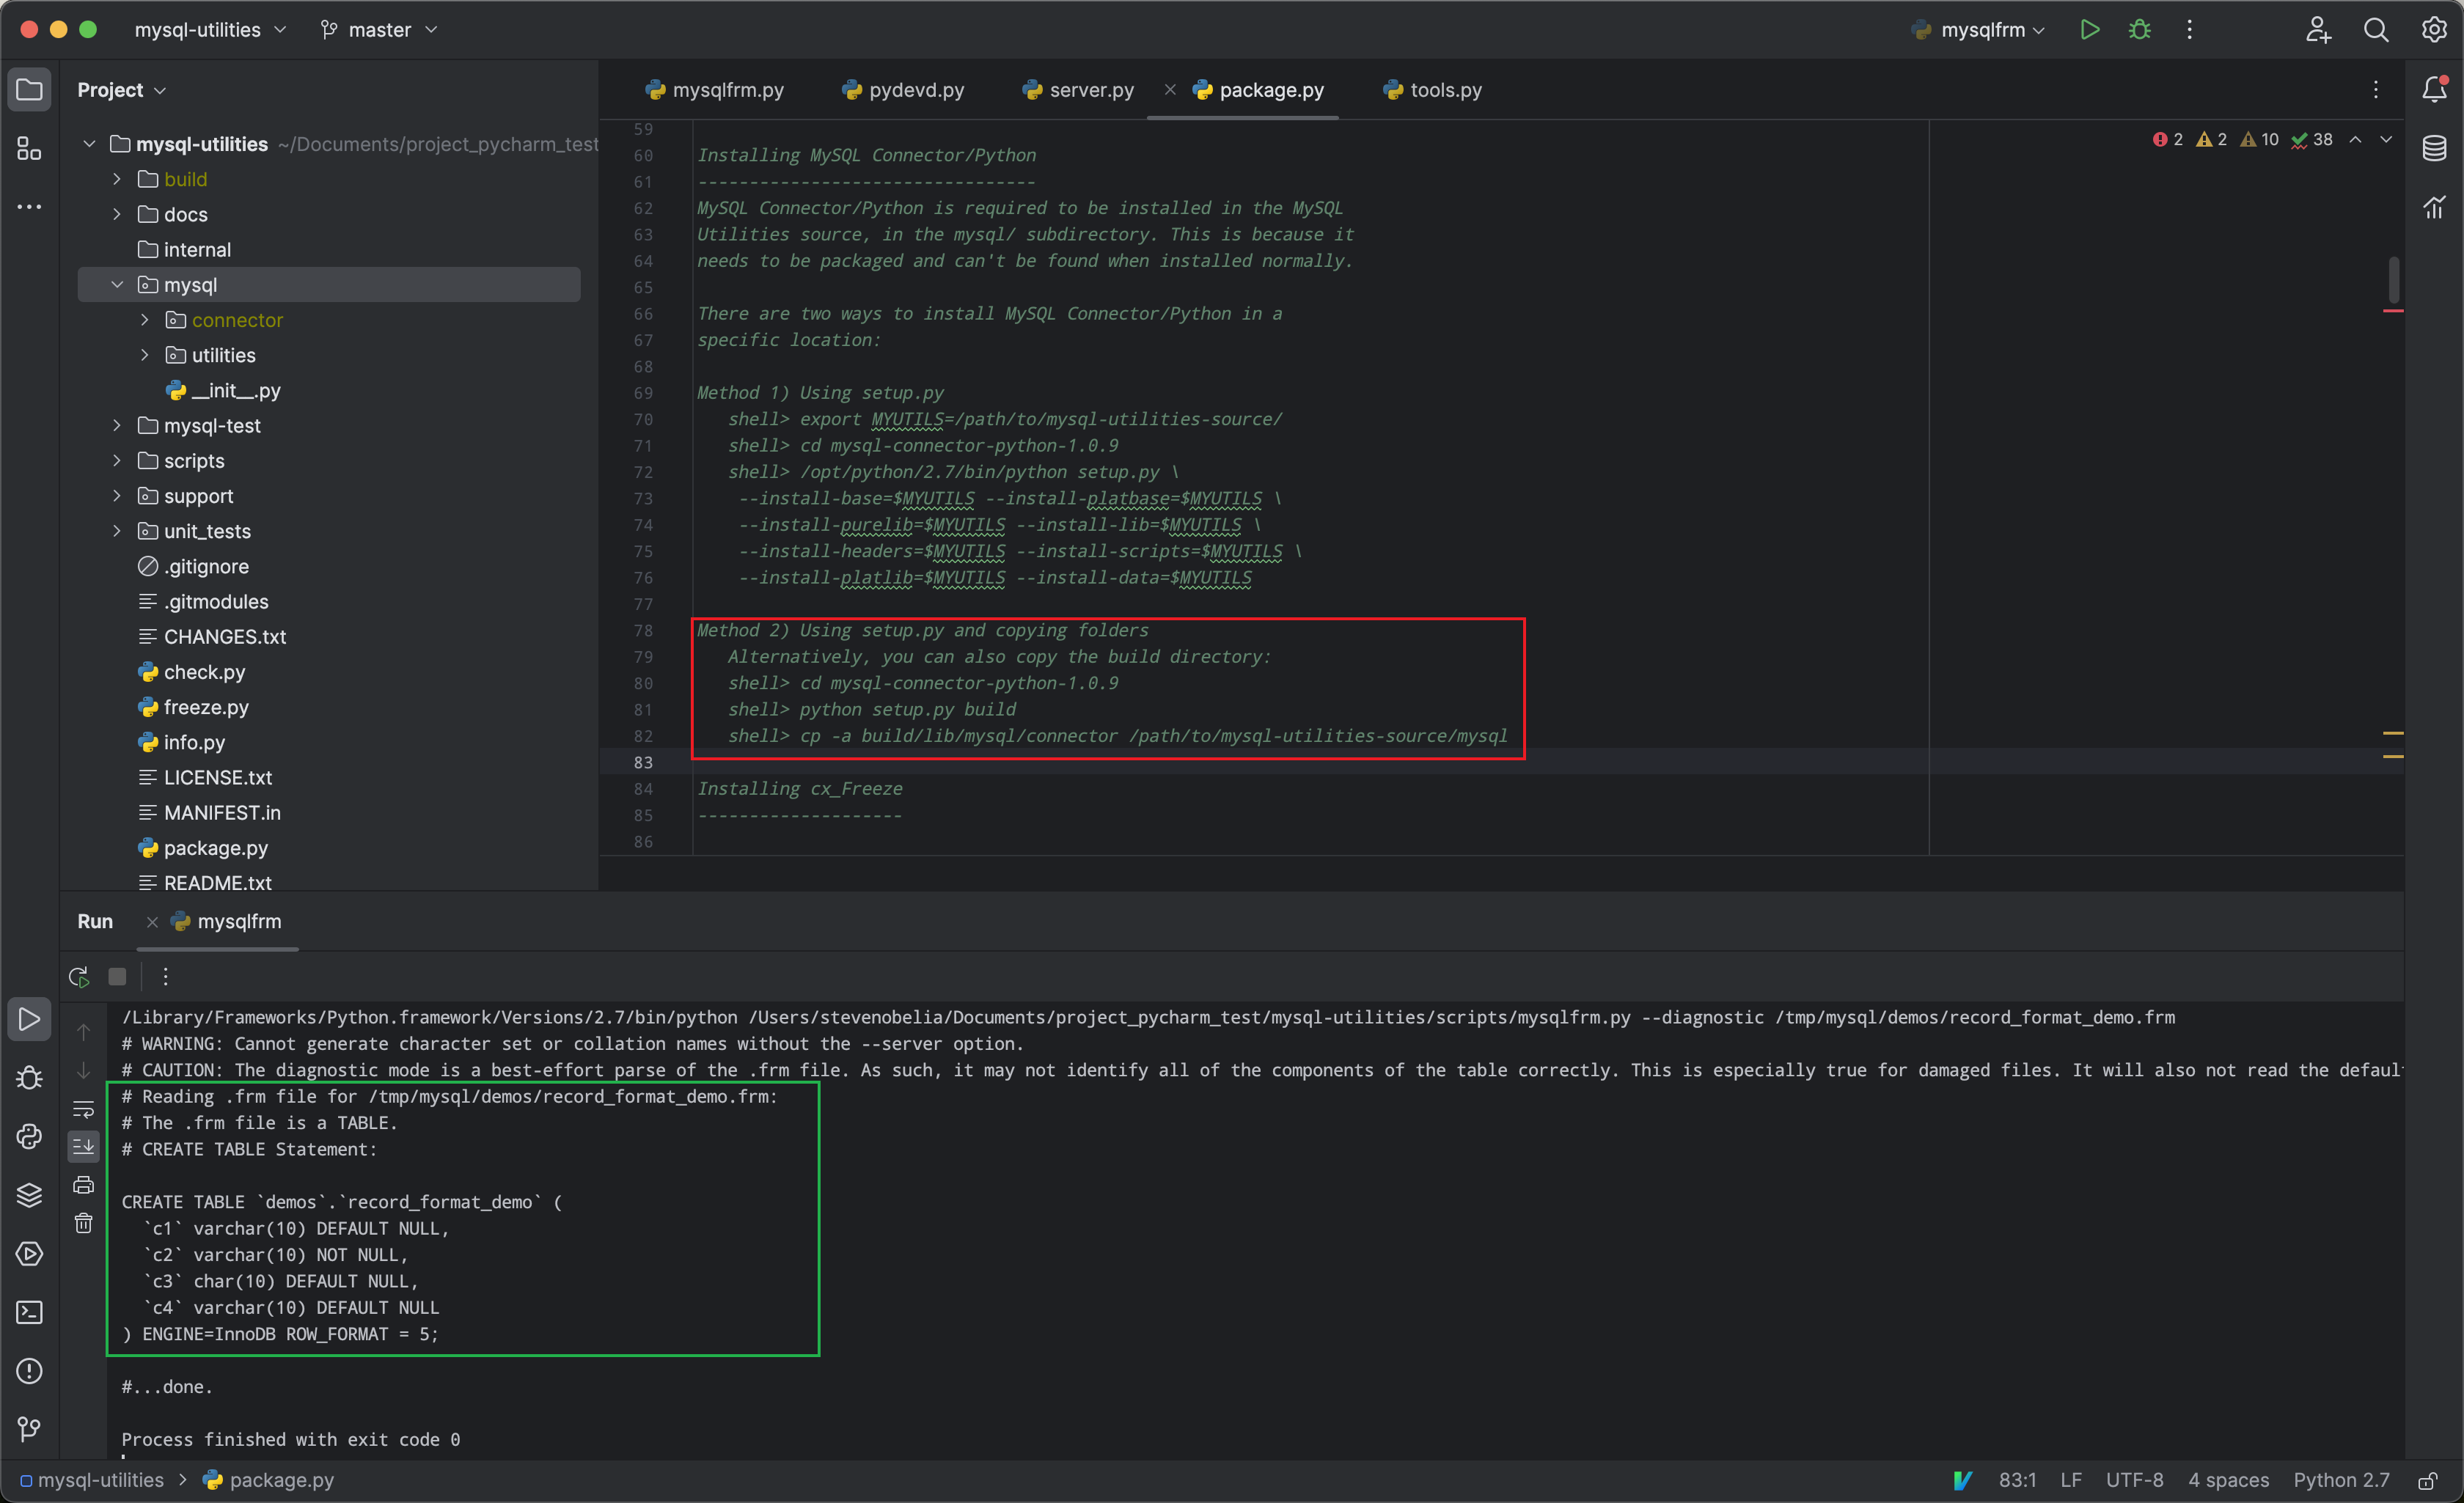Image resolution: width=2464 pixels, height=1503 pixels.
Task: Click the Debug bug icon in top toolbar
Action: click(x=2139, y=30)
